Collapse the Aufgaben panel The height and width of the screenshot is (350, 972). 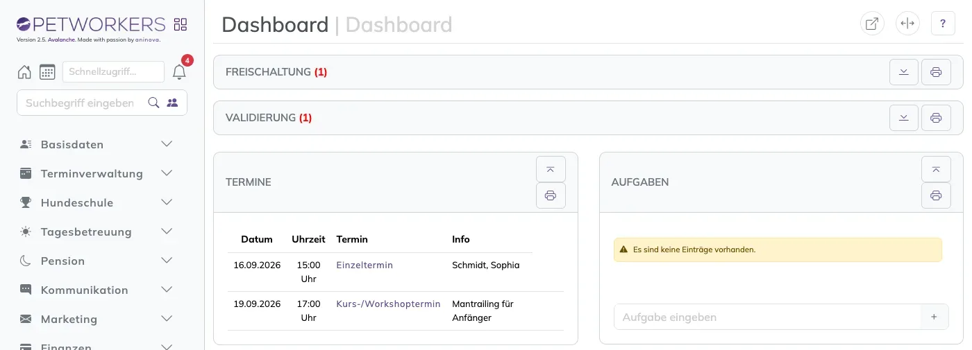[x=936, y=169]
